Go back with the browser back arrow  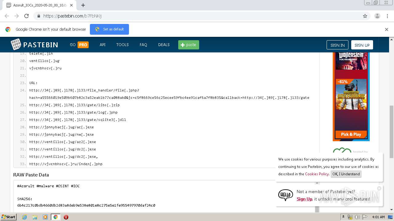(x=7, y=16)
